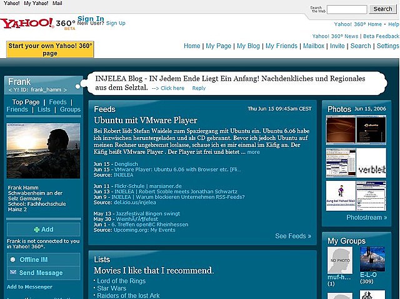Open 6. Treffen openBC Rheinhessen entry
The height and width of the screenshot is (299, 400).
(x=150, y=225)
